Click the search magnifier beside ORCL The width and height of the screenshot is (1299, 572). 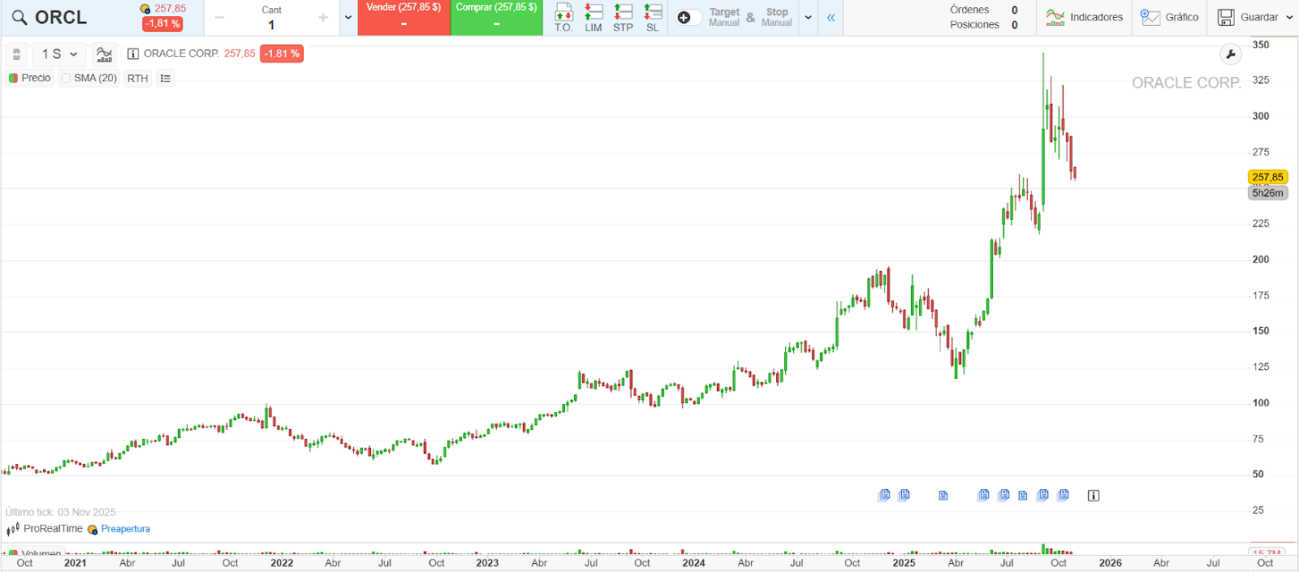19,18
